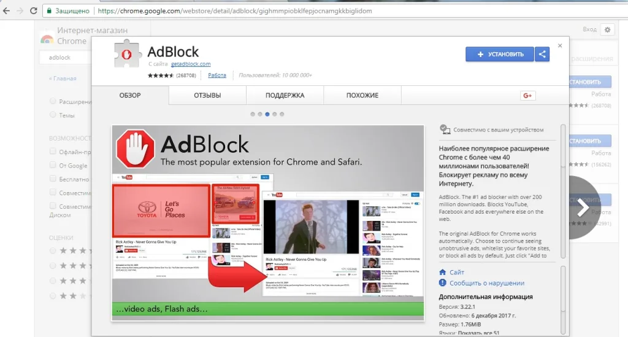This screenshot has height=337, width=628.
Task: Click the home icon beside Сайт
Action: tap(443, 272)
